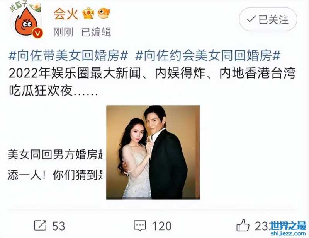Click the 已编辑 edit history label
Screen dimensions: 309x238
96,32
